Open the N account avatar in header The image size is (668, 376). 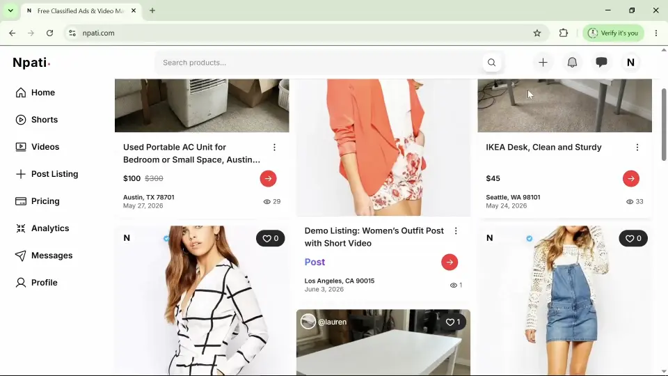point(630,63)
